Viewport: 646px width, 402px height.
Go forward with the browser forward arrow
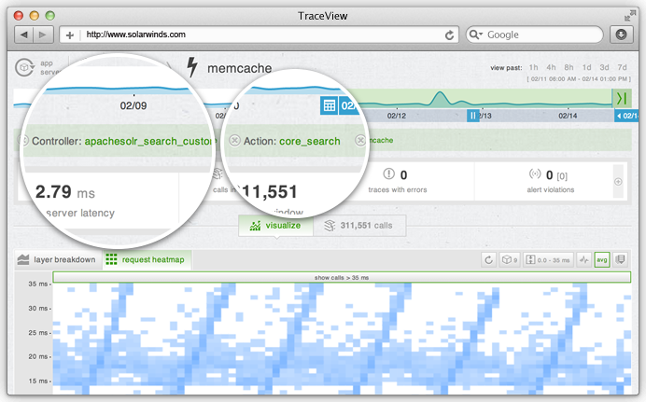43,35
